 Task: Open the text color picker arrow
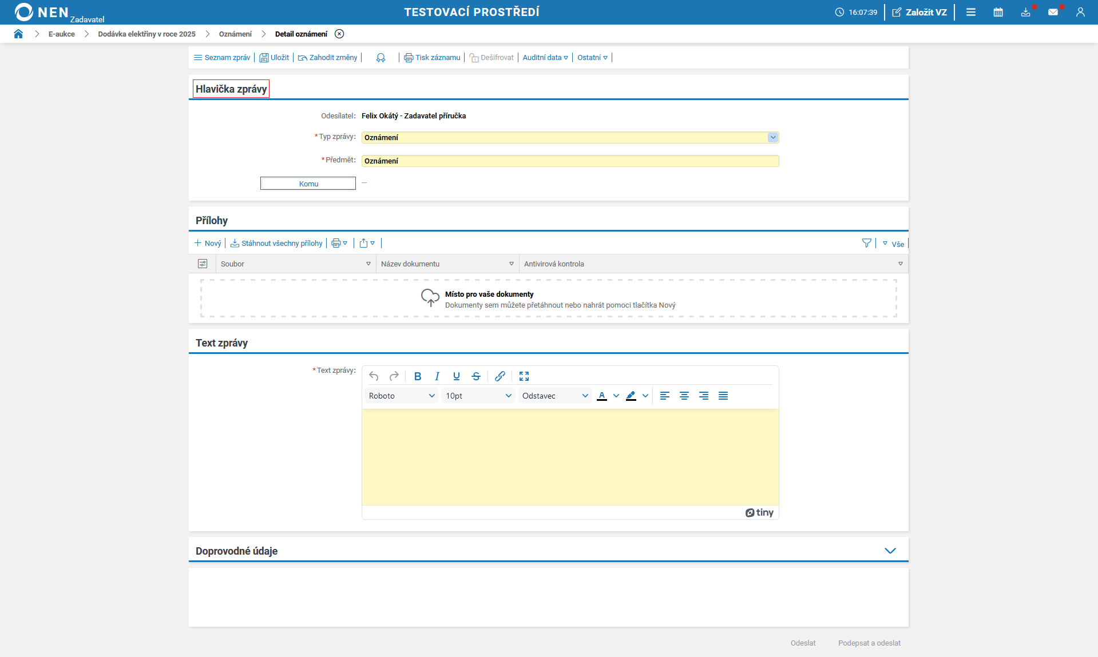point(616,396)
